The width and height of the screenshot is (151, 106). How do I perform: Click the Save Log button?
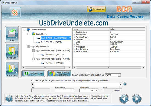(x=12, y=70)
